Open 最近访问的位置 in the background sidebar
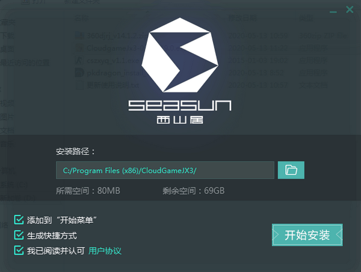Screen dimensions: 361x272 pyautogui.click(x=25, y=62)
